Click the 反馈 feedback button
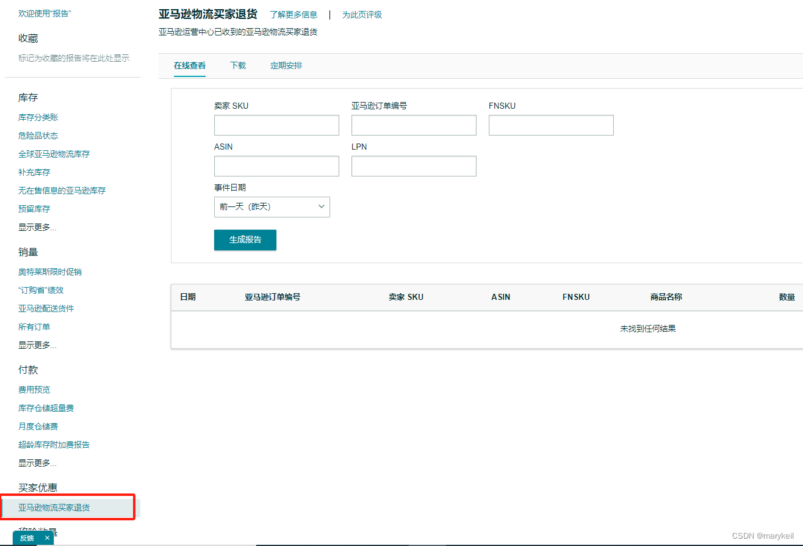Screen dimensions: 803x546 pos(27,538)
